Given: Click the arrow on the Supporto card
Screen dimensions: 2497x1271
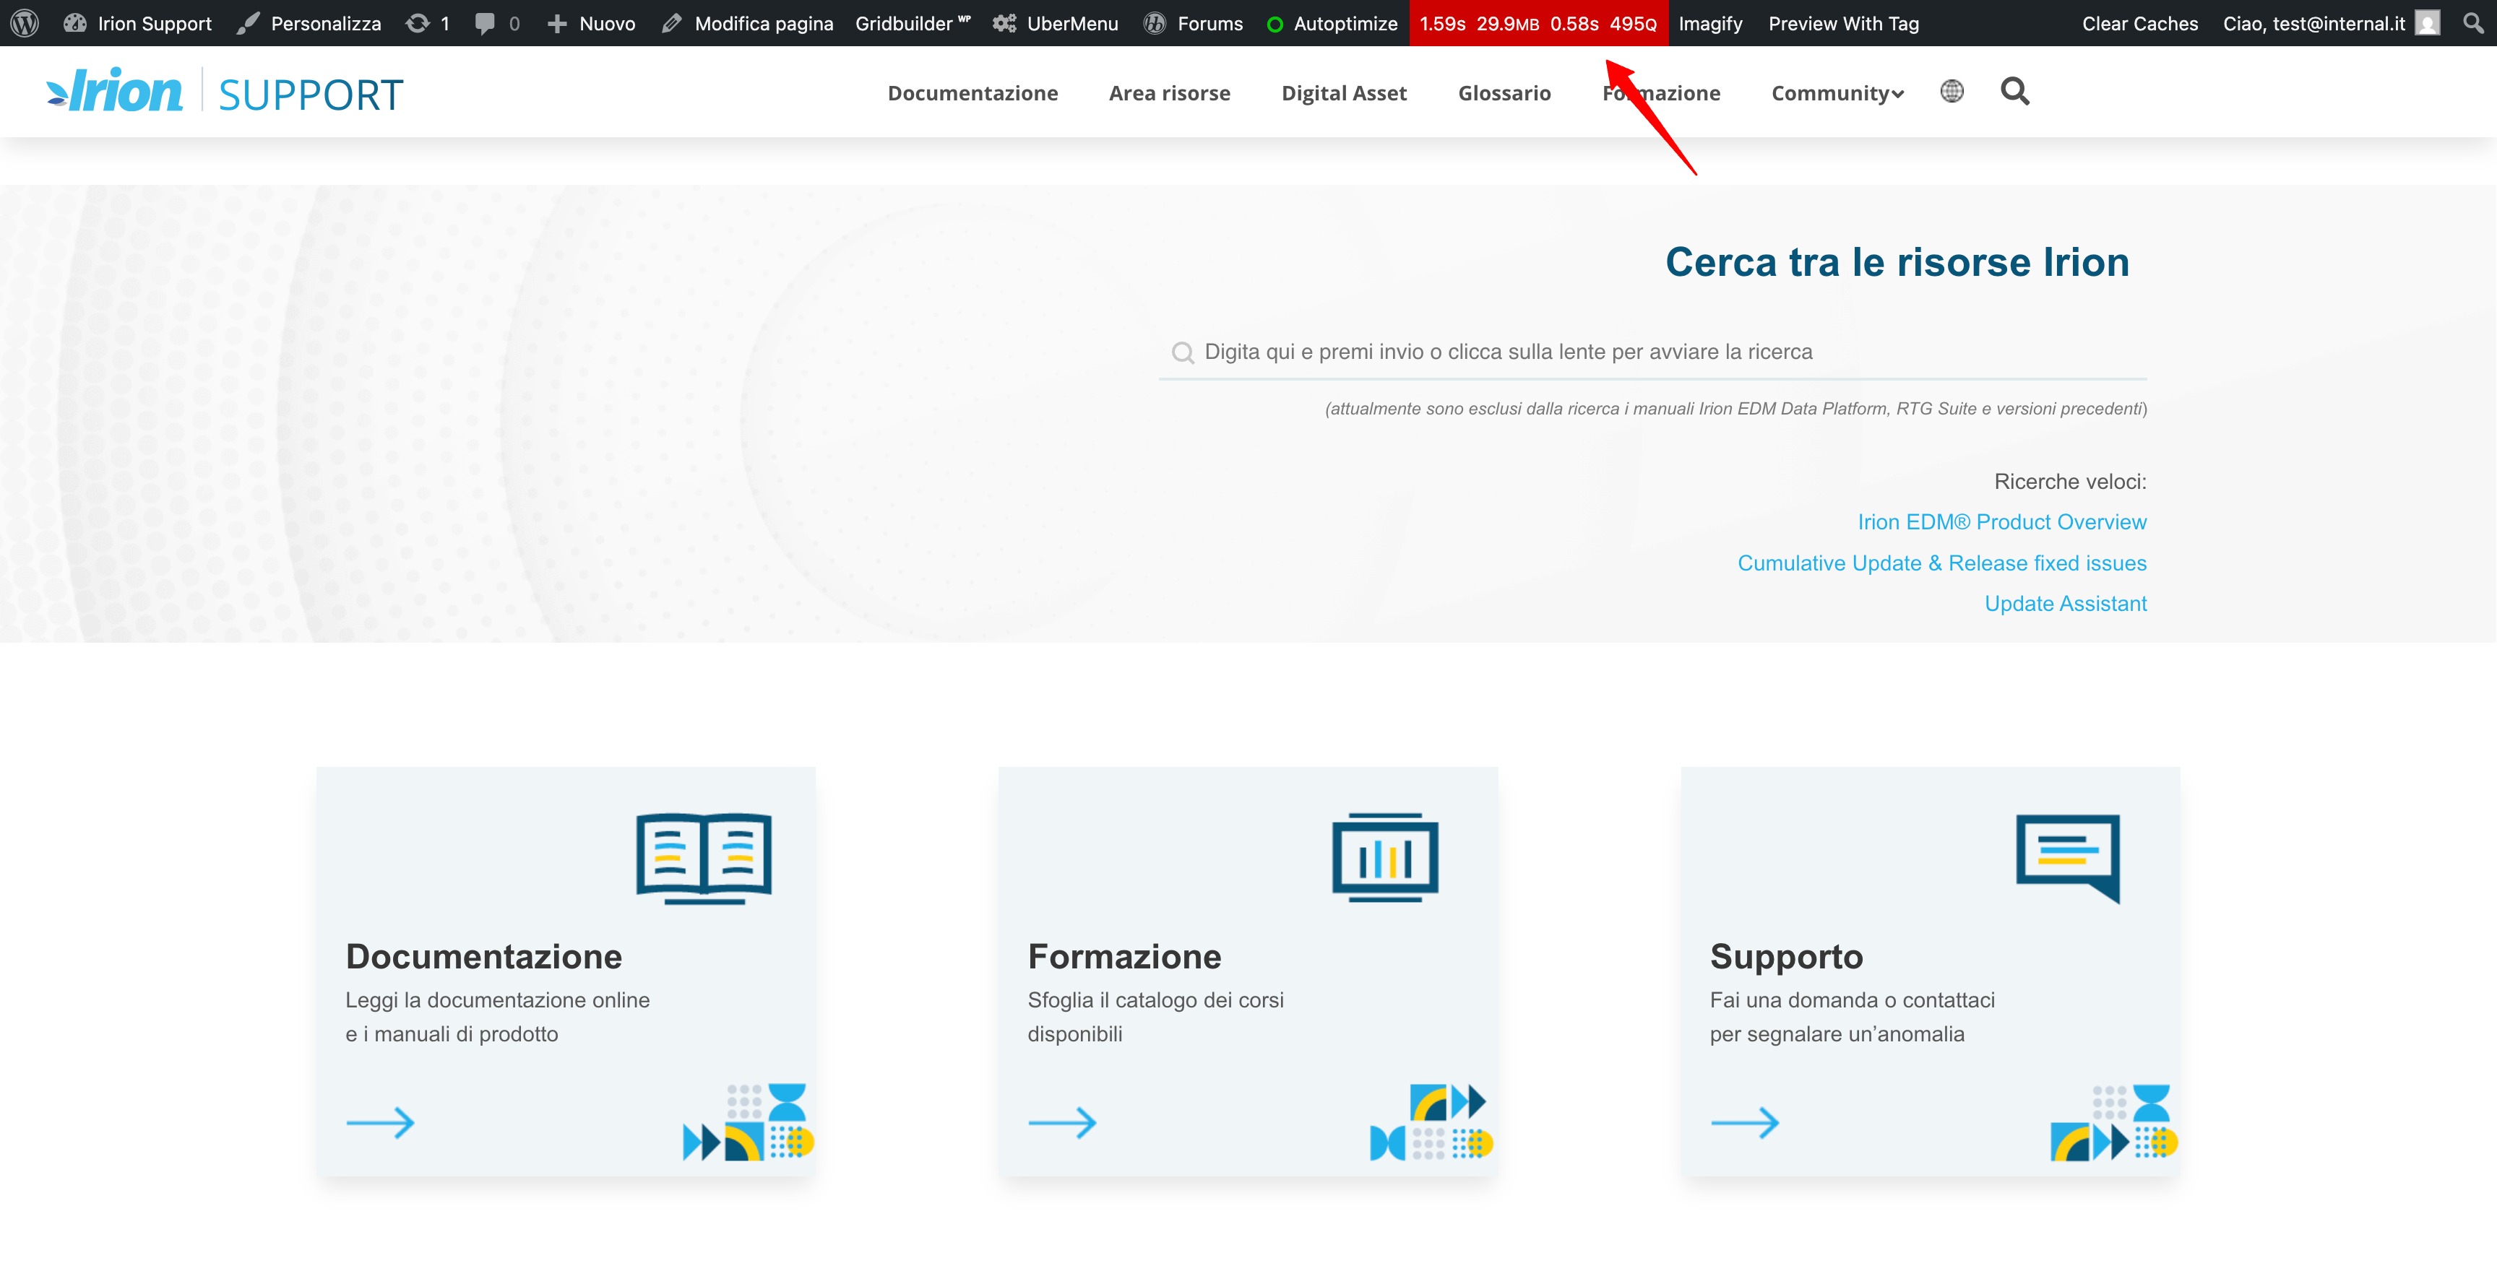Looking at the screenshot, I should coord(1745,1123).
